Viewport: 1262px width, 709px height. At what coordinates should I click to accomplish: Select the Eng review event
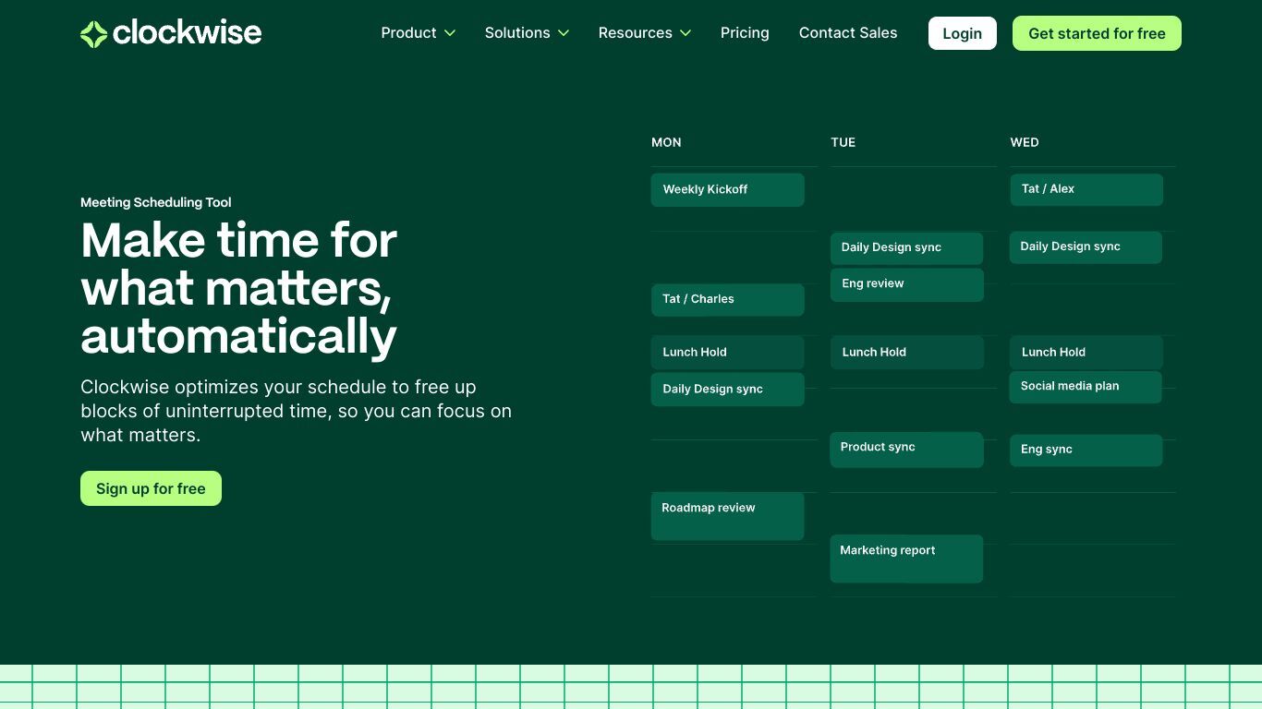pos(906,284)
